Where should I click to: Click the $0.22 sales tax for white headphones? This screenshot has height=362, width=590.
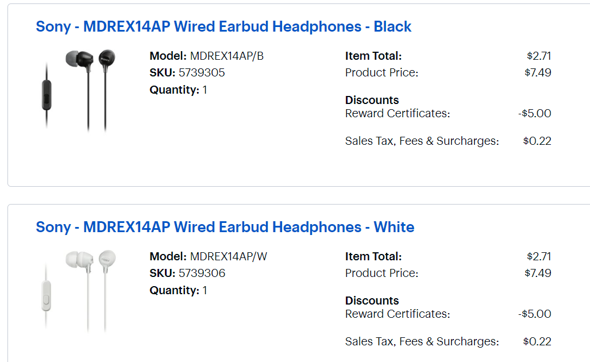point(537,342)
